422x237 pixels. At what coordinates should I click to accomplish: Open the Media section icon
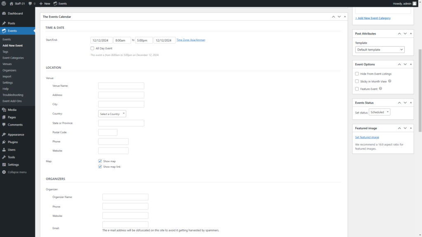(4, 110)
